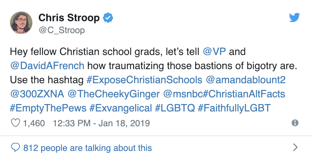Open the #EmptyThePews hashtag
The image size is (312, 158).
coord(48,108)
